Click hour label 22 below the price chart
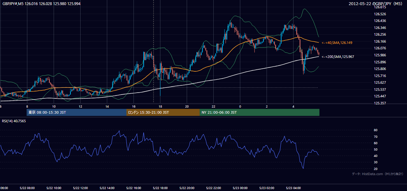This screenshot has width=407, height=191. [x=213, y=106]
